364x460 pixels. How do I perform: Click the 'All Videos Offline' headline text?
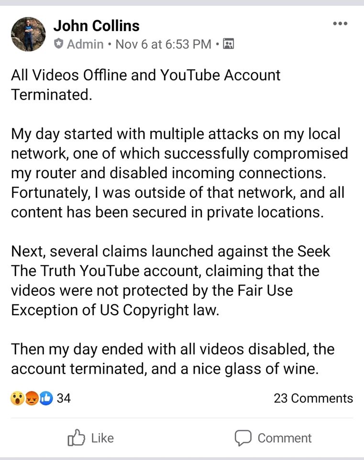tap(146, 85)
